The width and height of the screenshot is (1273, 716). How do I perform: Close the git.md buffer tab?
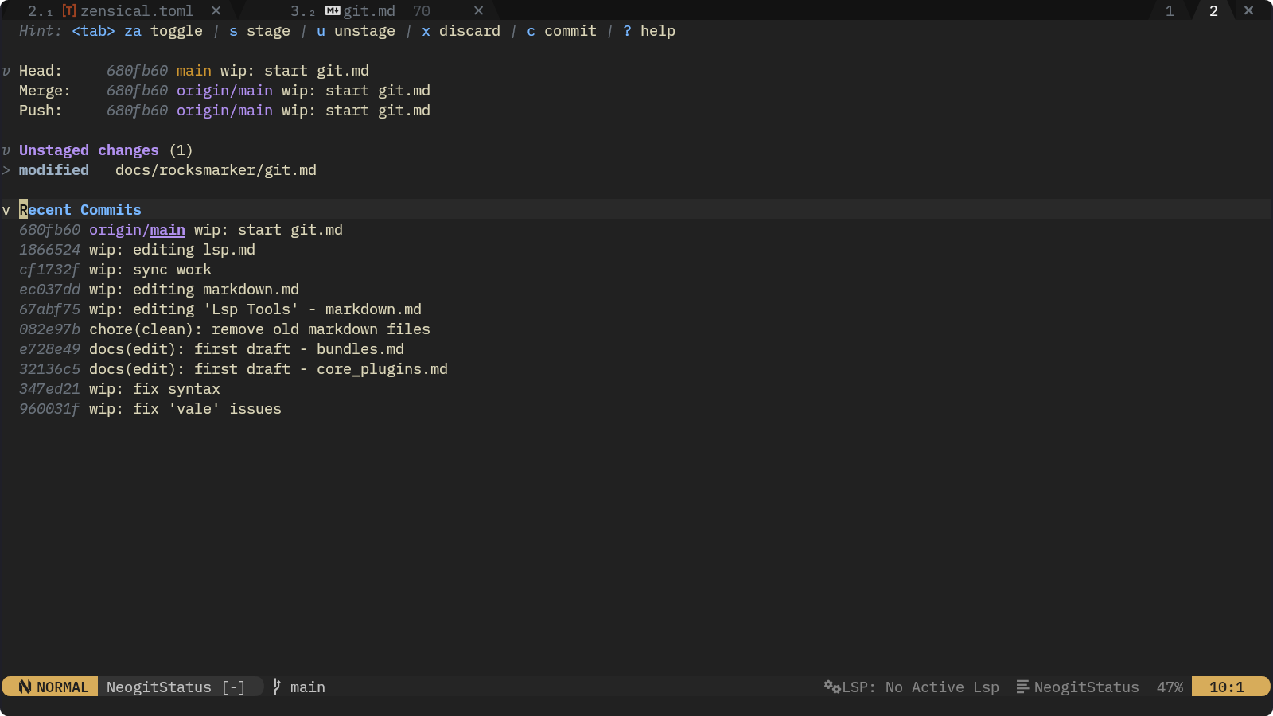click(x=478, y=11)
